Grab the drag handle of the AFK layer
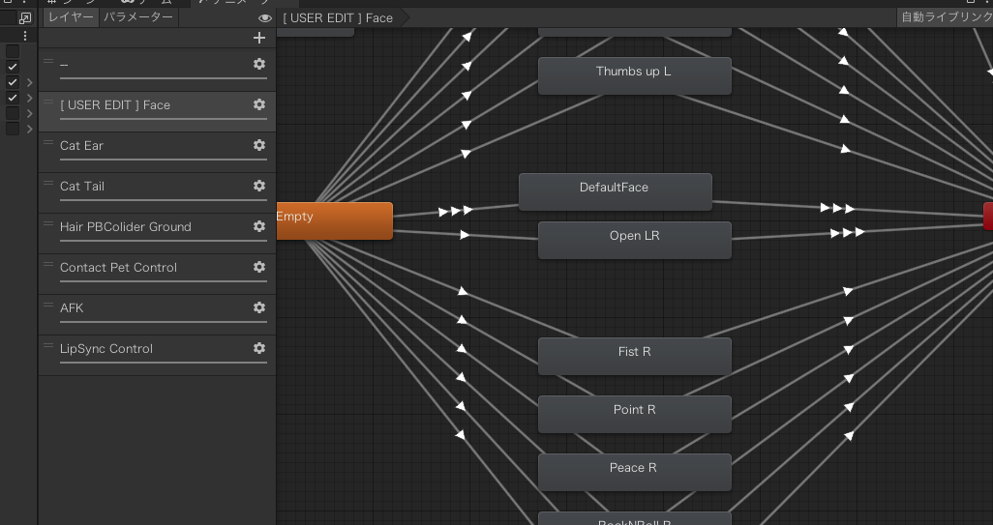The image size is (993, 525). (x=48, y=305)
